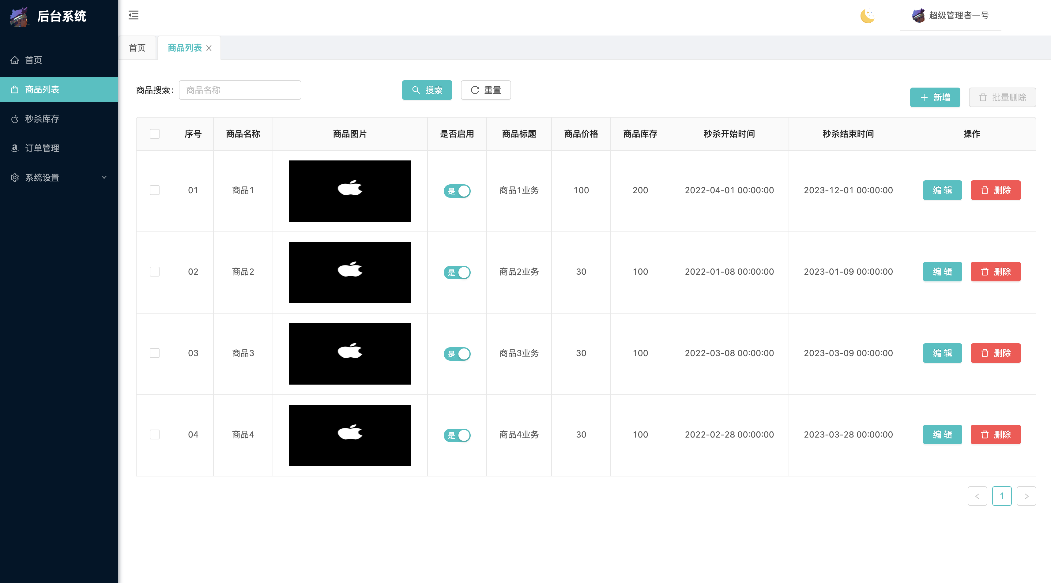The height and width of the screenshot is (583, 1051).
Task: Click the 商品价格 column header
Action: [x=581, y=134]
